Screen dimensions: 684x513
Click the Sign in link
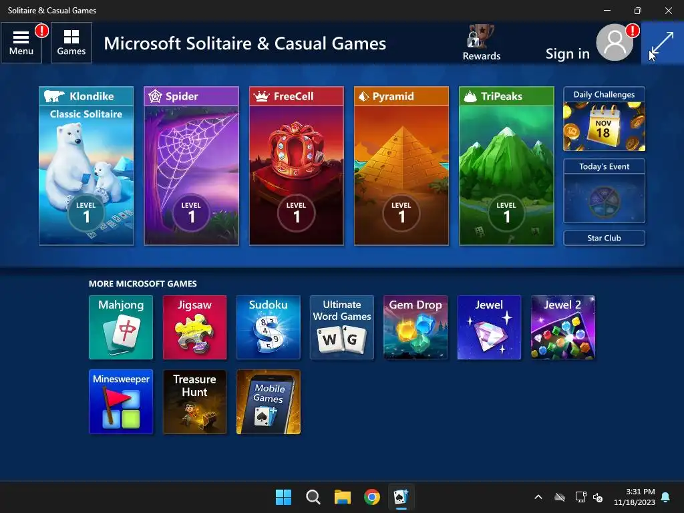pyautogui.click(x=567, y=53)
